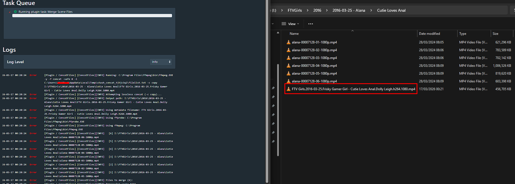Click the "Running plugin task: Merge Scene Files" label

(x=45, y=12)
